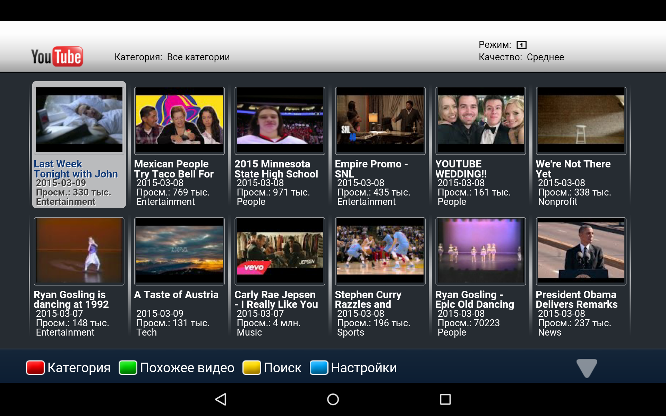Select Поиск text in bottom bar
Viewport: 666px width, 416px height.
[x=283, y=368]
